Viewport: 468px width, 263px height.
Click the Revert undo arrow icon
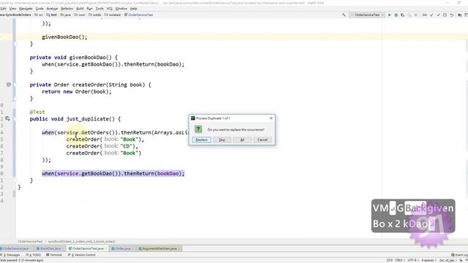[452, 15]
